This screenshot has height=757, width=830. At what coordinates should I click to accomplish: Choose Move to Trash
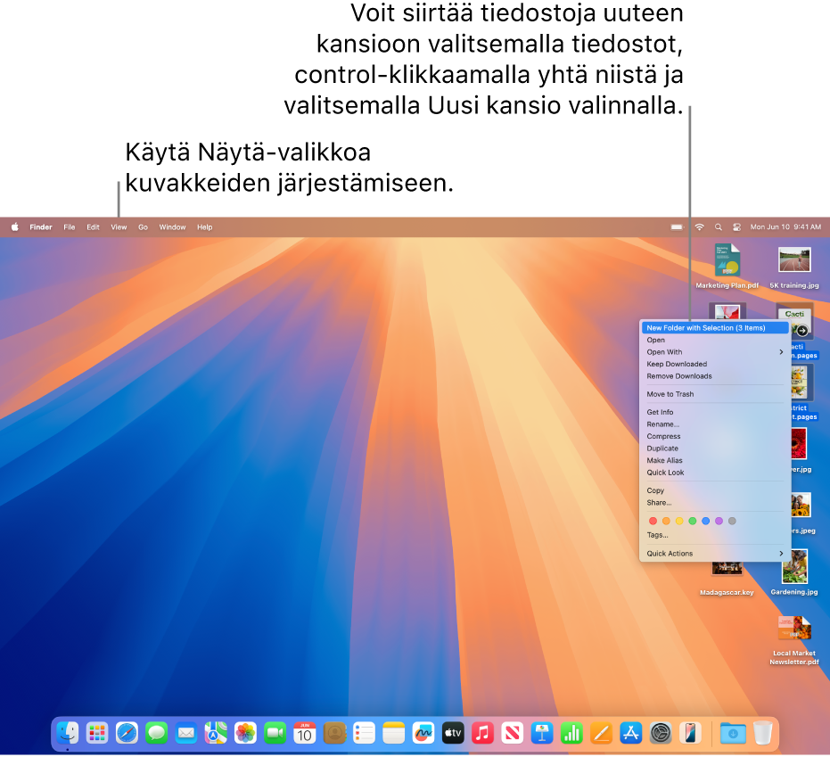click(x=716, y=394)
